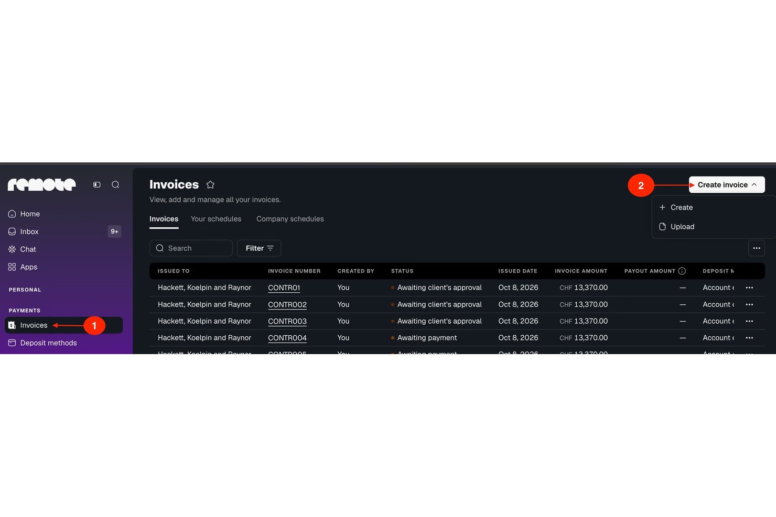
Task: Open invoice CONTR003
Action: 287,322
